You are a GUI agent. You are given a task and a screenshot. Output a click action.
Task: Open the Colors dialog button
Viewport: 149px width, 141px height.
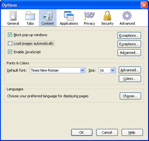(130, 79)
